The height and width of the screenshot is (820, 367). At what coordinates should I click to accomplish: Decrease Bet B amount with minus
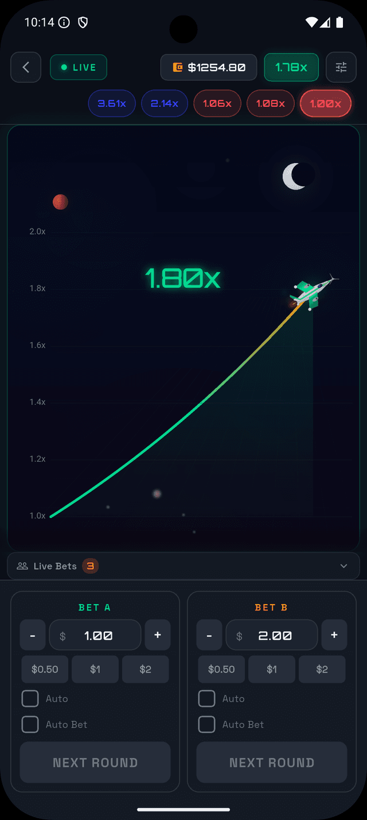tap(209, 635)
